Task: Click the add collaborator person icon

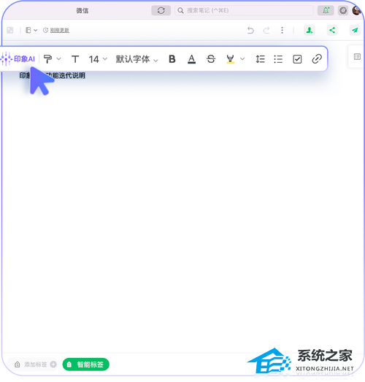Action: pos(310,30)
